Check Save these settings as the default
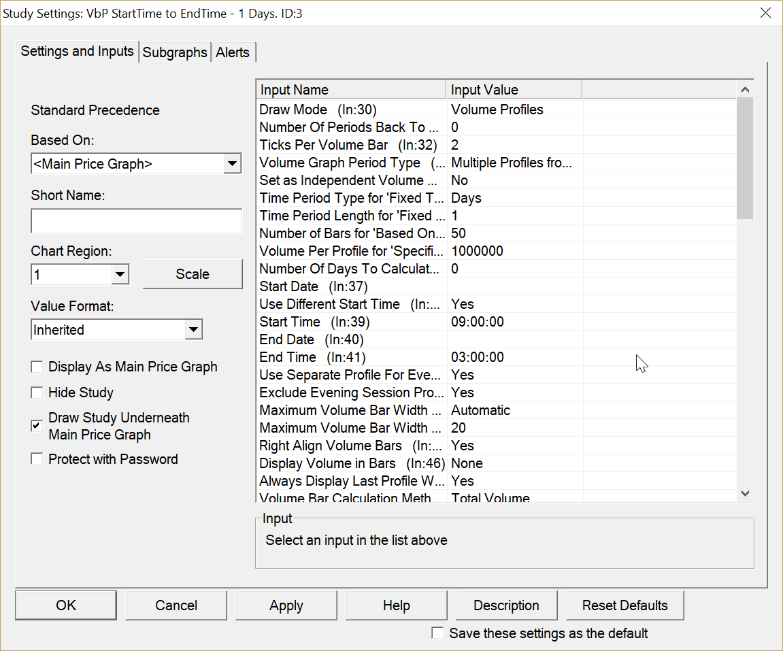The image size is (783, 651). (x=437, y=633)
